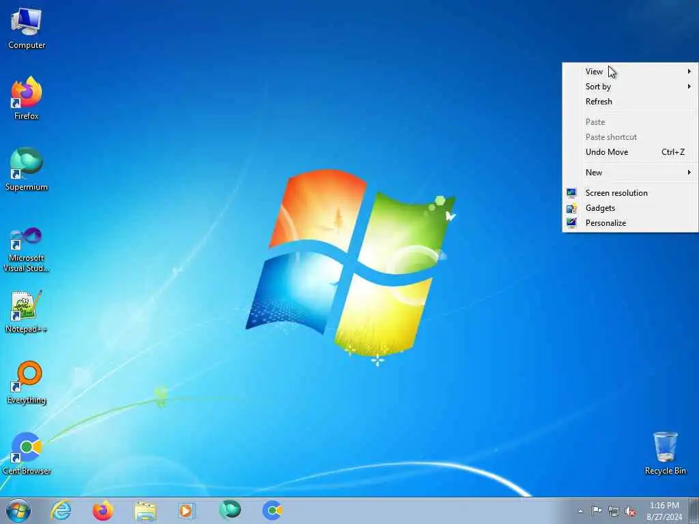Viewport: 699px width, 524px height.
Task: Open the Action Center flag icon
Action: [x=596, y=510]
